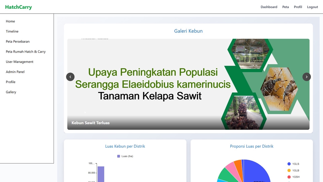The image size is (323, 182).
Task: Open Peta Rumah Hatch & Carry
Action: coord(26,52)
